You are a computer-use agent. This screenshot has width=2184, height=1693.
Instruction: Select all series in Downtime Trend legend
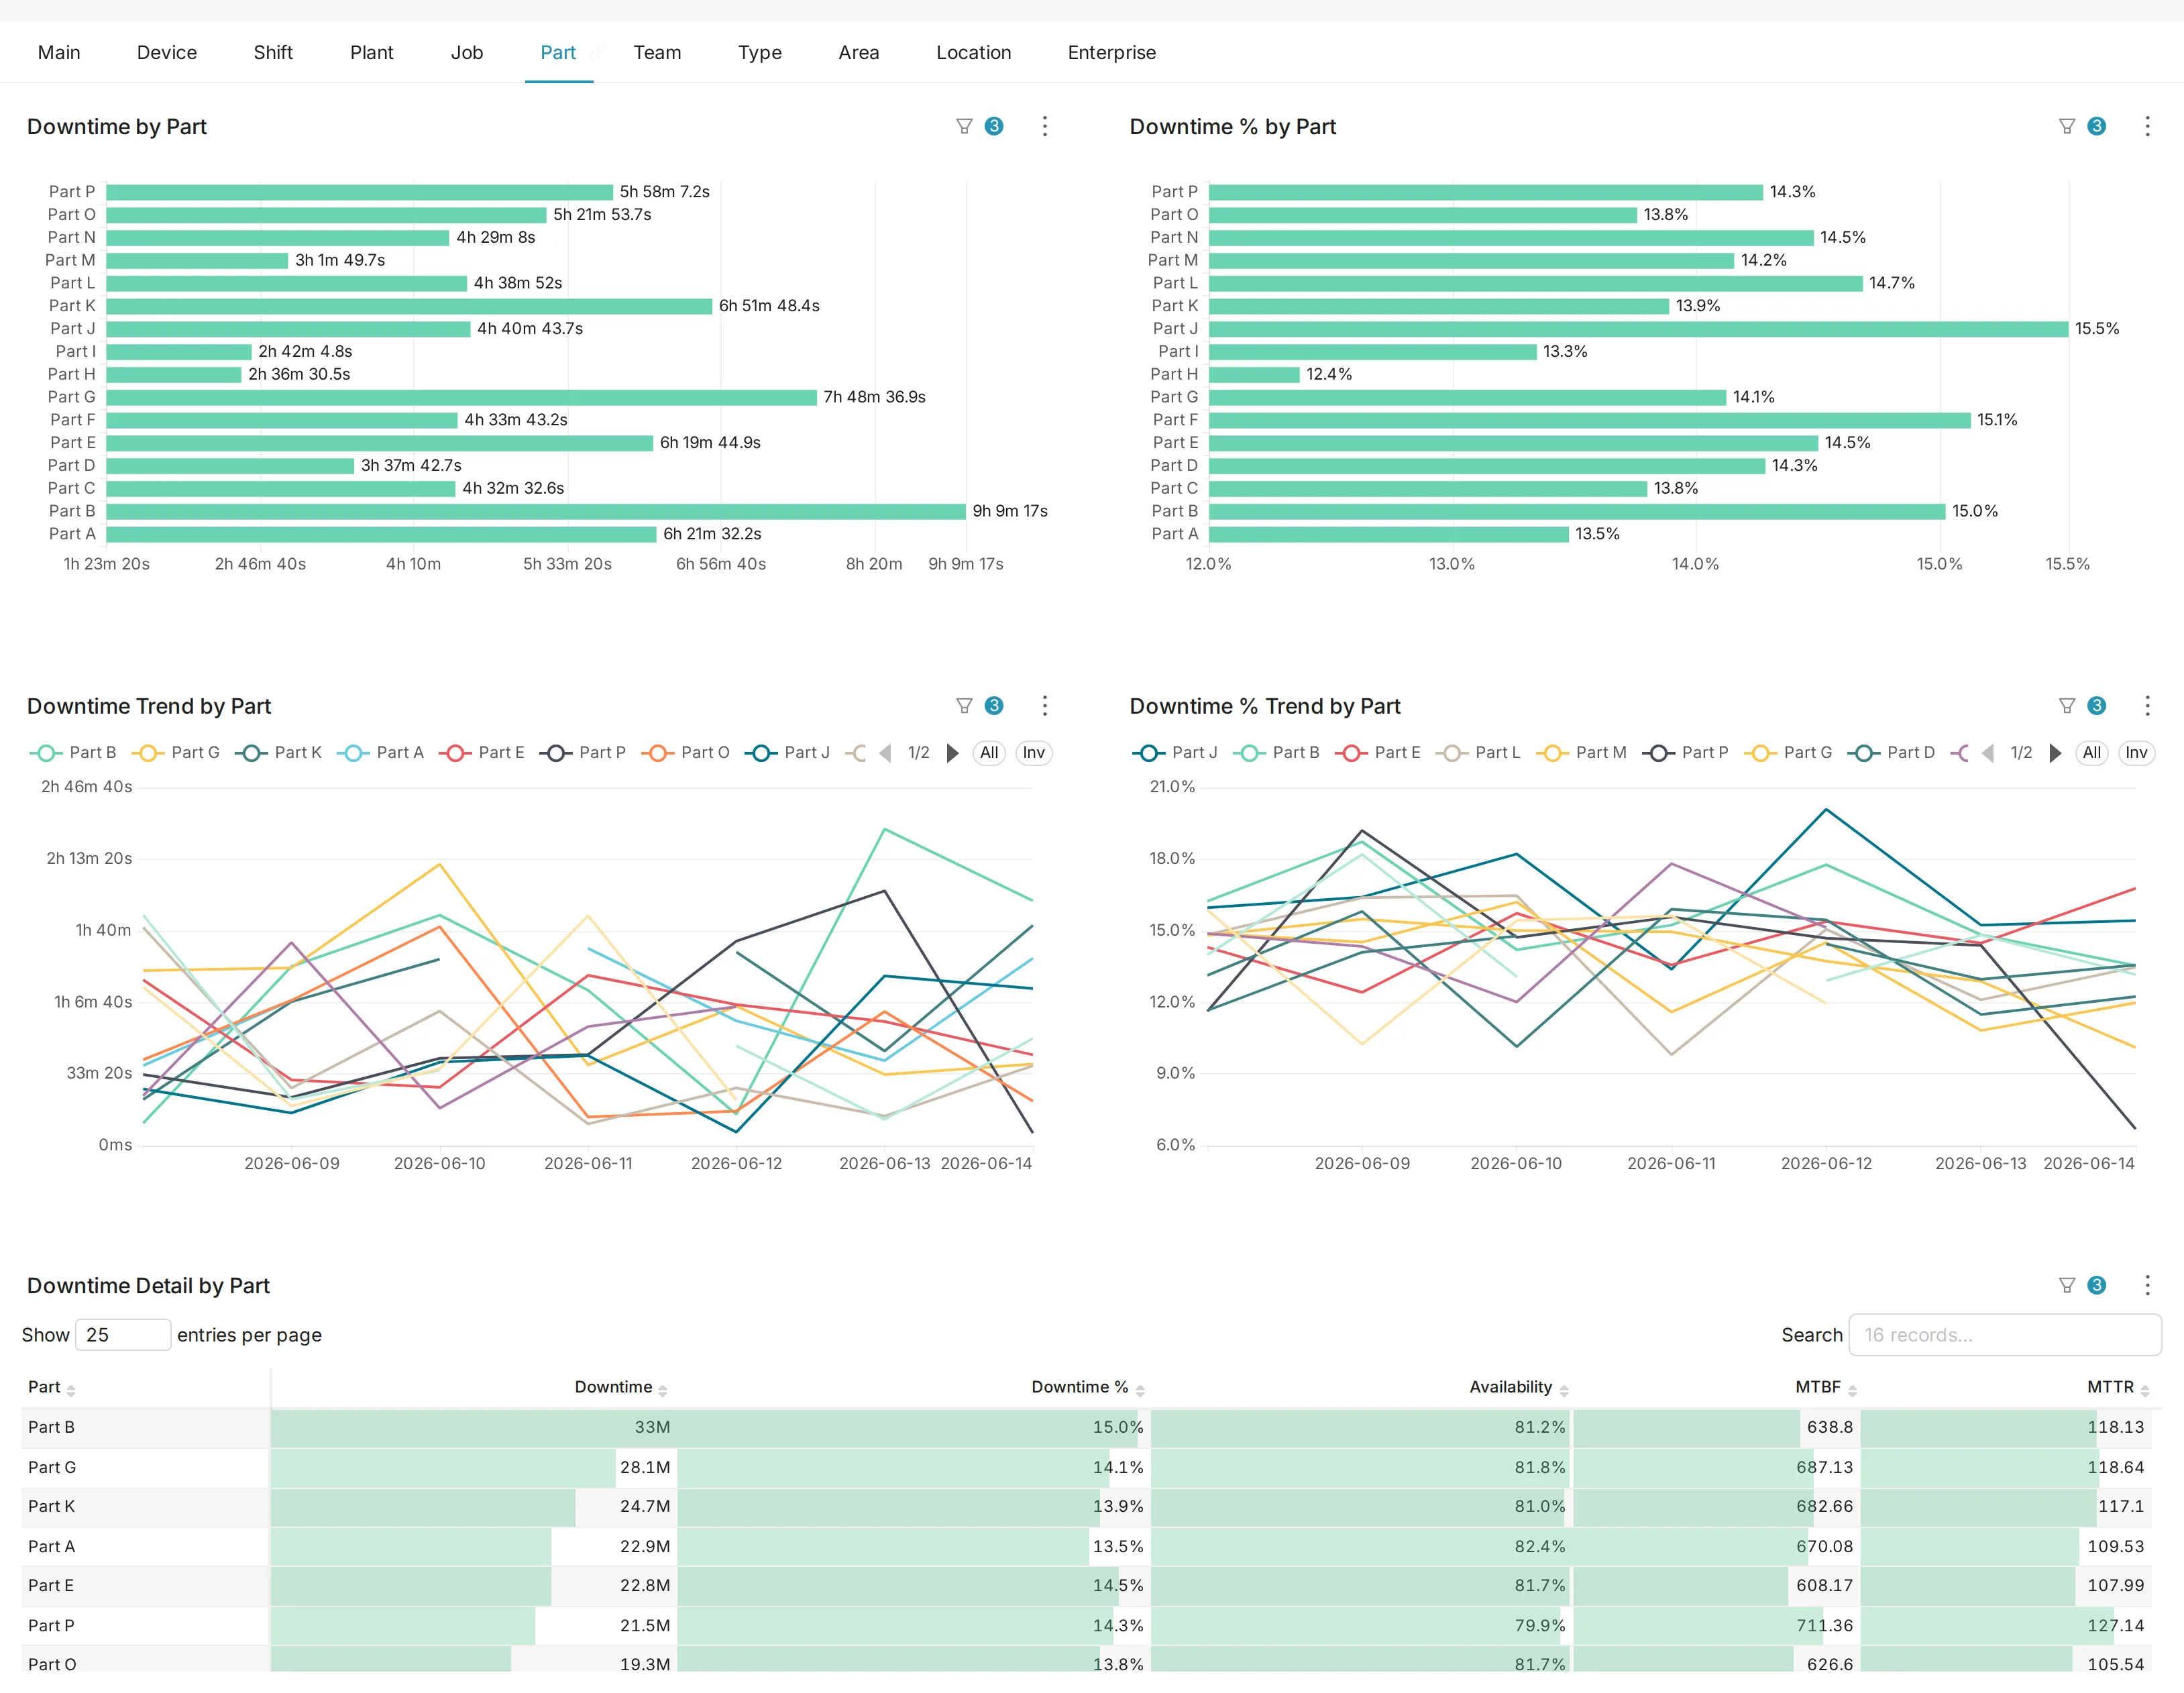point(989,753)
